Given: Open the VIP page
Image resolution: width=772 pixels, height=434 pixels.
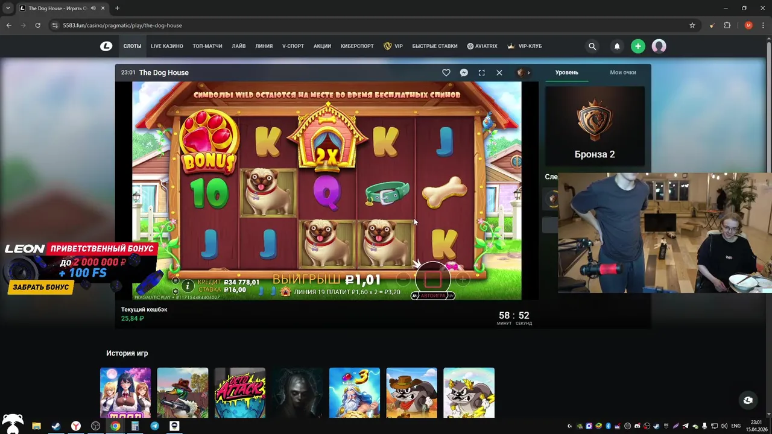Looking at the screenshot, I should (x=393, y=46).
